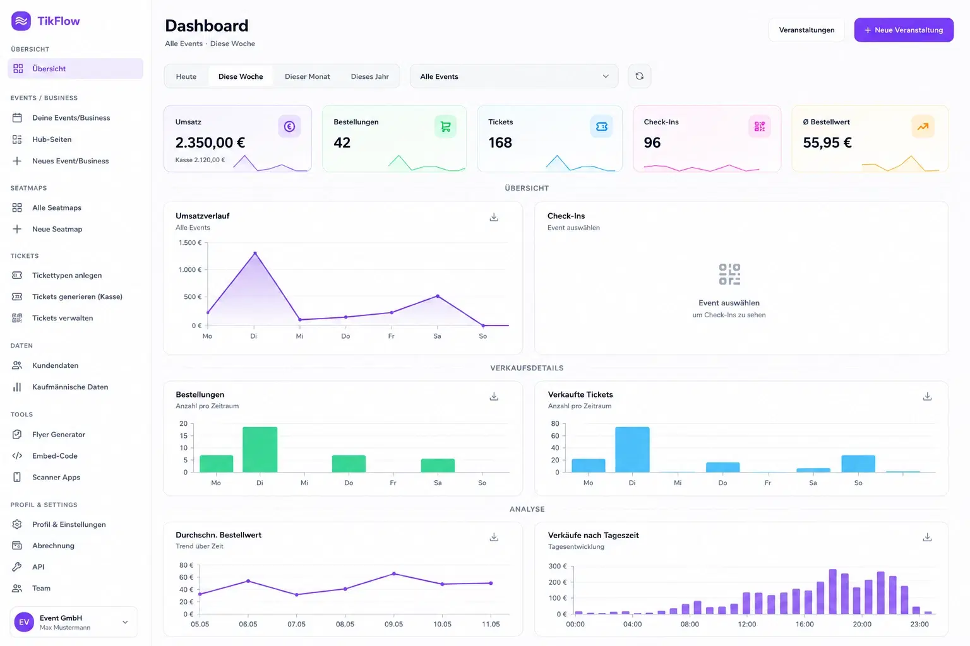
Task: Click the Embed-Code brackets icon
Action: point(17,455)
